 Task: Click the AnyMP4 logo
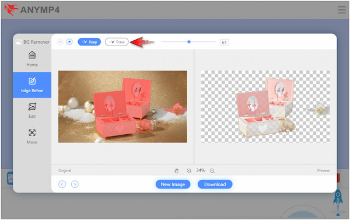click(x=32, y=10)
